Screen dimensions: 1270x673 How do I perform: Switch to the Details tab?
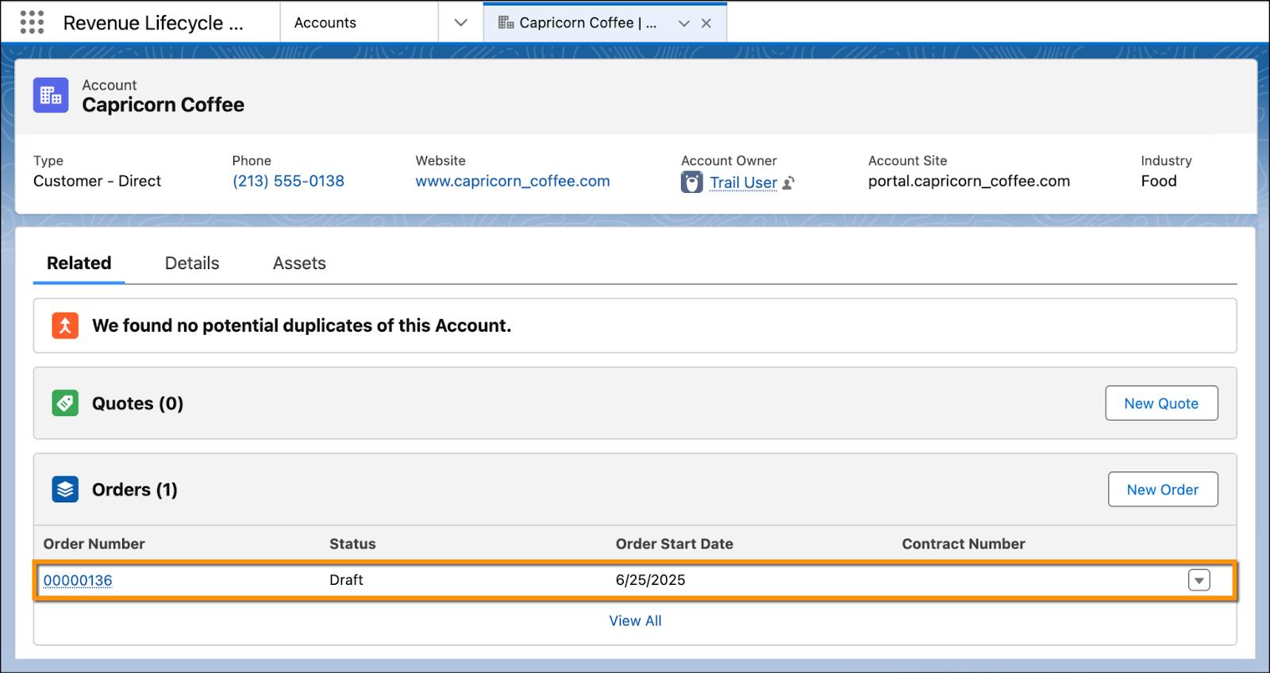192,263
